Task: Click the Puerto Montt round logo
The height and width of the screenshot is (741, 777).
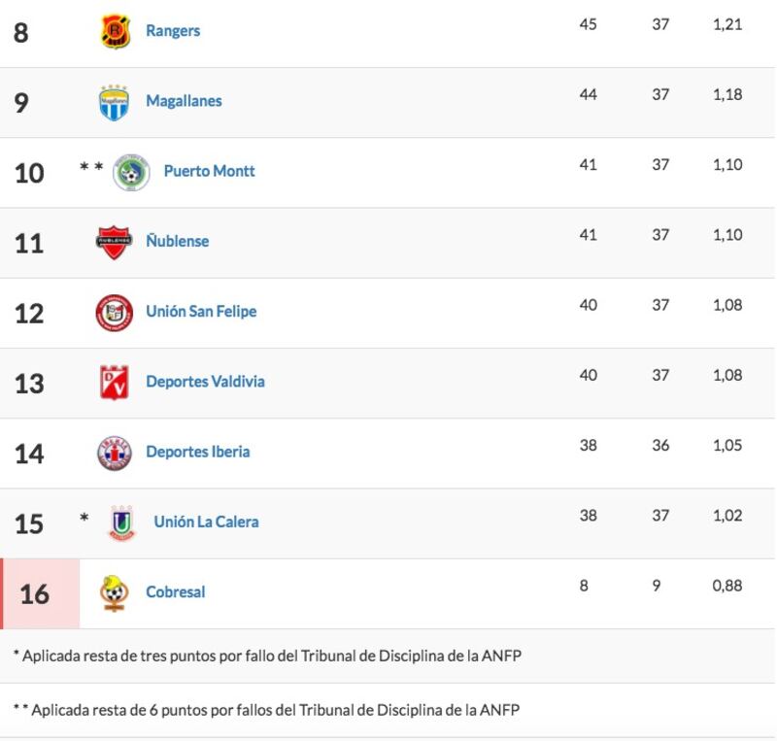Action: pos(131,173)
